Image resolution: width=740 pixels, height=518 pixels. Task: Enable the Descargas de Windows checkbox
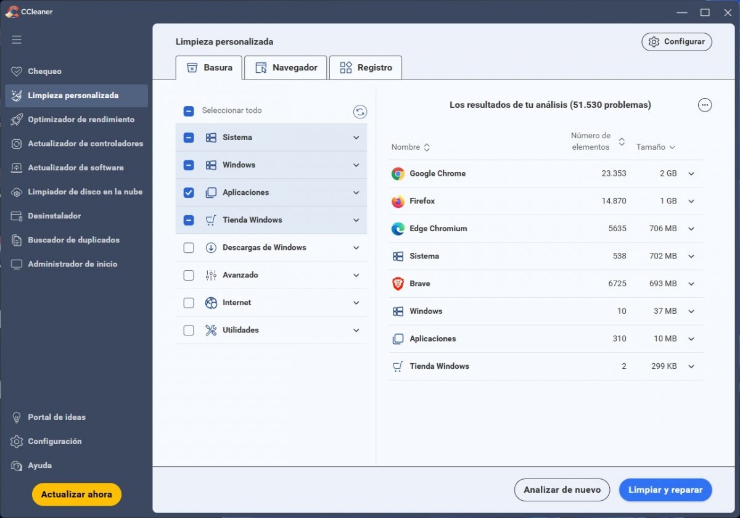[188, 247]
